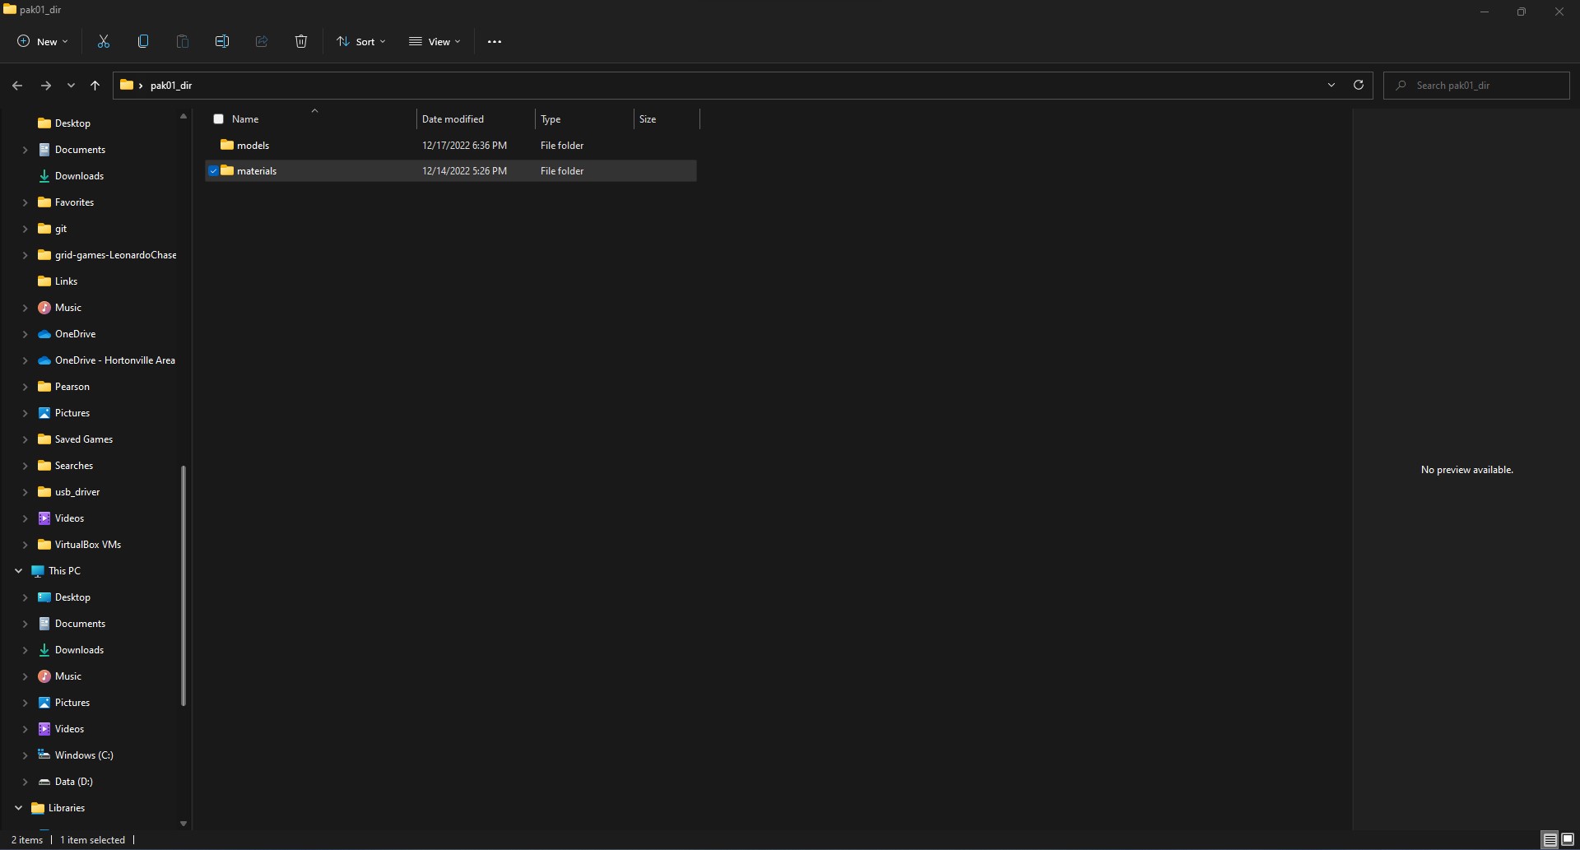This screenshot has width=1580, height=850.
Task: Click the Rename icon in toolbar
Action: point(222,41)
